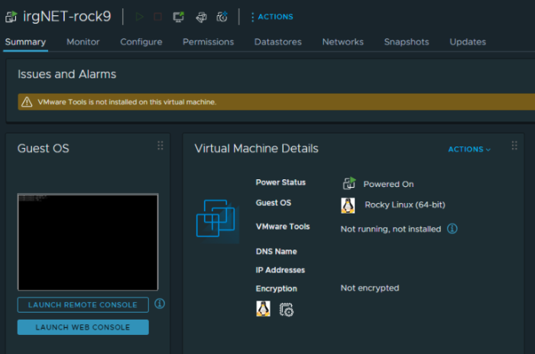
Task: Click the Powered On status icon
Action: coord(349,183)
